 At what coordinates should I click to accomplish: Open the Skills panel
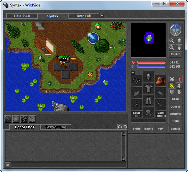(x=136, y=129)
